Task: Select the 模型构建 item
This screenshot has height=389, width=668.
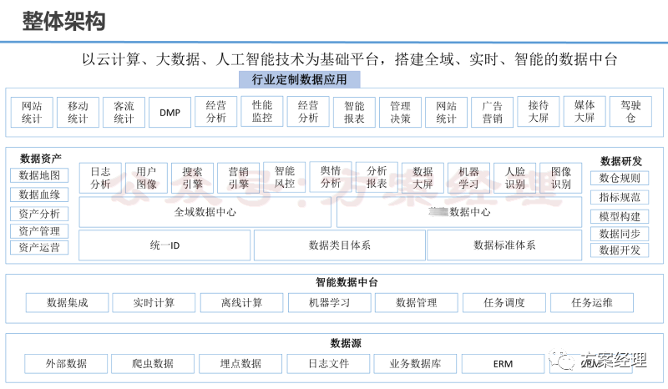Action: pyautogui.click(x=620, y=217)
